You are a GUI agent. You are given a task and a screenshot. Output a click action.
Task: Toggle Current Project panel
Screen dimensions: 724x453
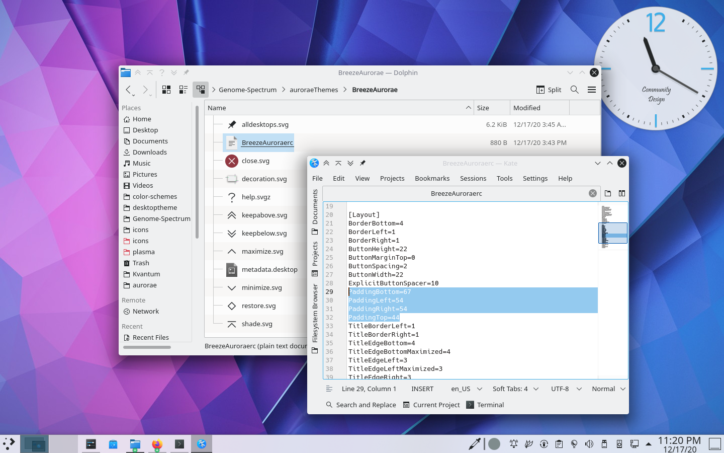(431, 405)
